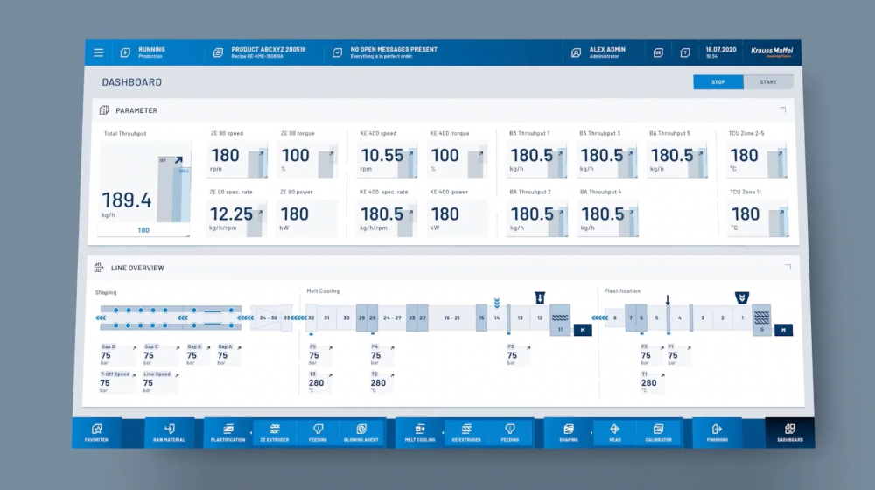This screenshot has height=490, width=875.
Task: Click the Total Throughput setpoint 180
Action: click(143, 230)
